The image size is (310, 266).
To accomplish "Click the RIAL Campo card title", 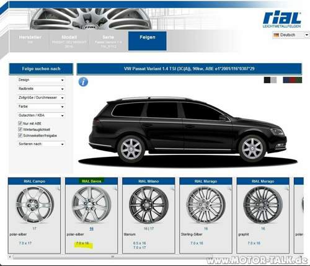I will [34, 181].
